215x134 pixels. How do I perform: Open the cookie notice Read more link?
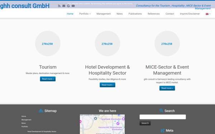pyautogui.click(x=143, y=4)
